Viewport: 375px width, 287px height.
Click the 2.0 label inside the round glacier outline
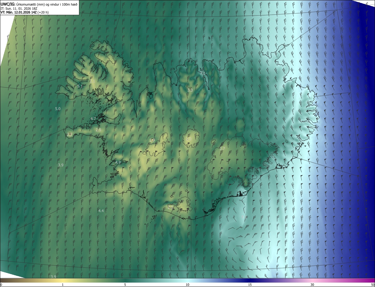[189, 139]
